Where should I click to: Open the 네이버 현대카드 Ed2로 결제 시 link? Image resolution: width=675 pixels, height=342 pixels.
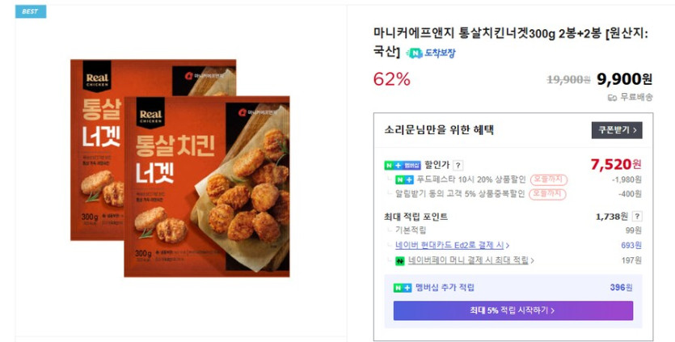[x=451, y=245]
